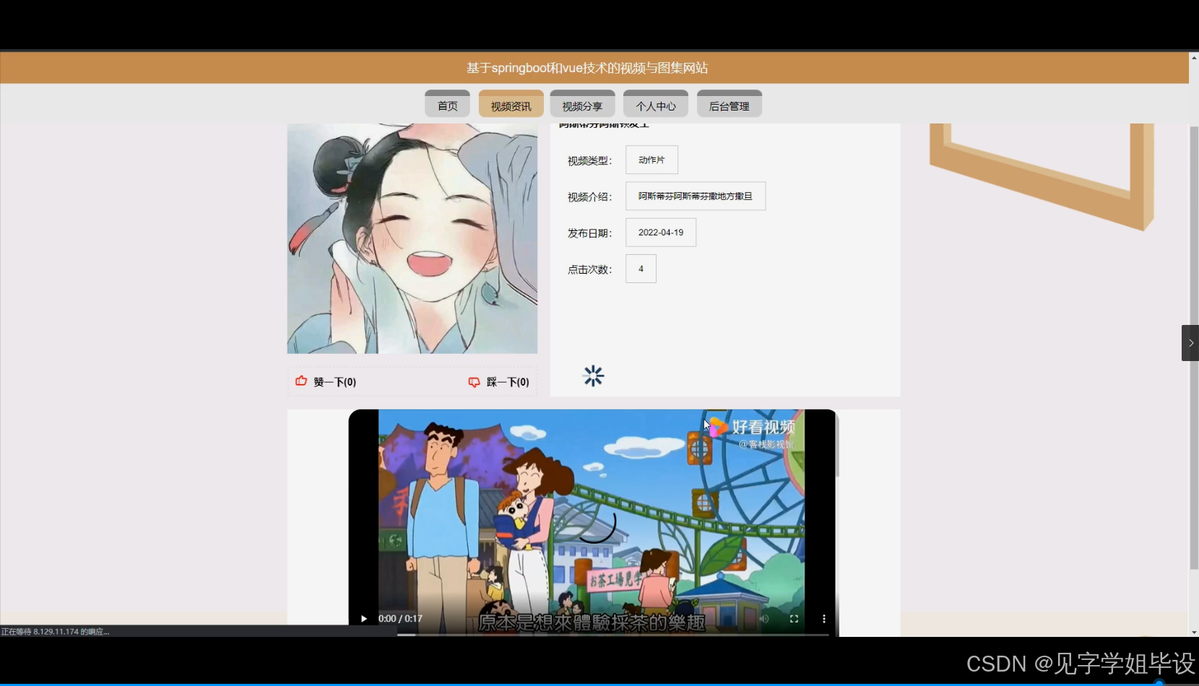Open the video's three-dot more options menu
This screenshot has height=686, width=1199.
(823, 619)
